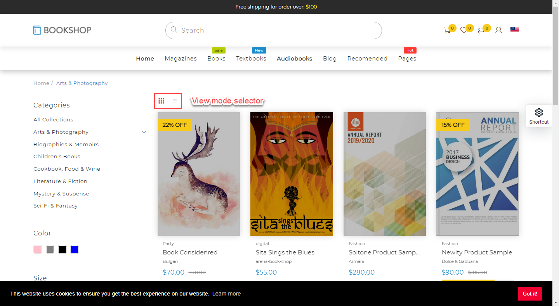Open the Book Considenred title link

[x=190, y=252]
